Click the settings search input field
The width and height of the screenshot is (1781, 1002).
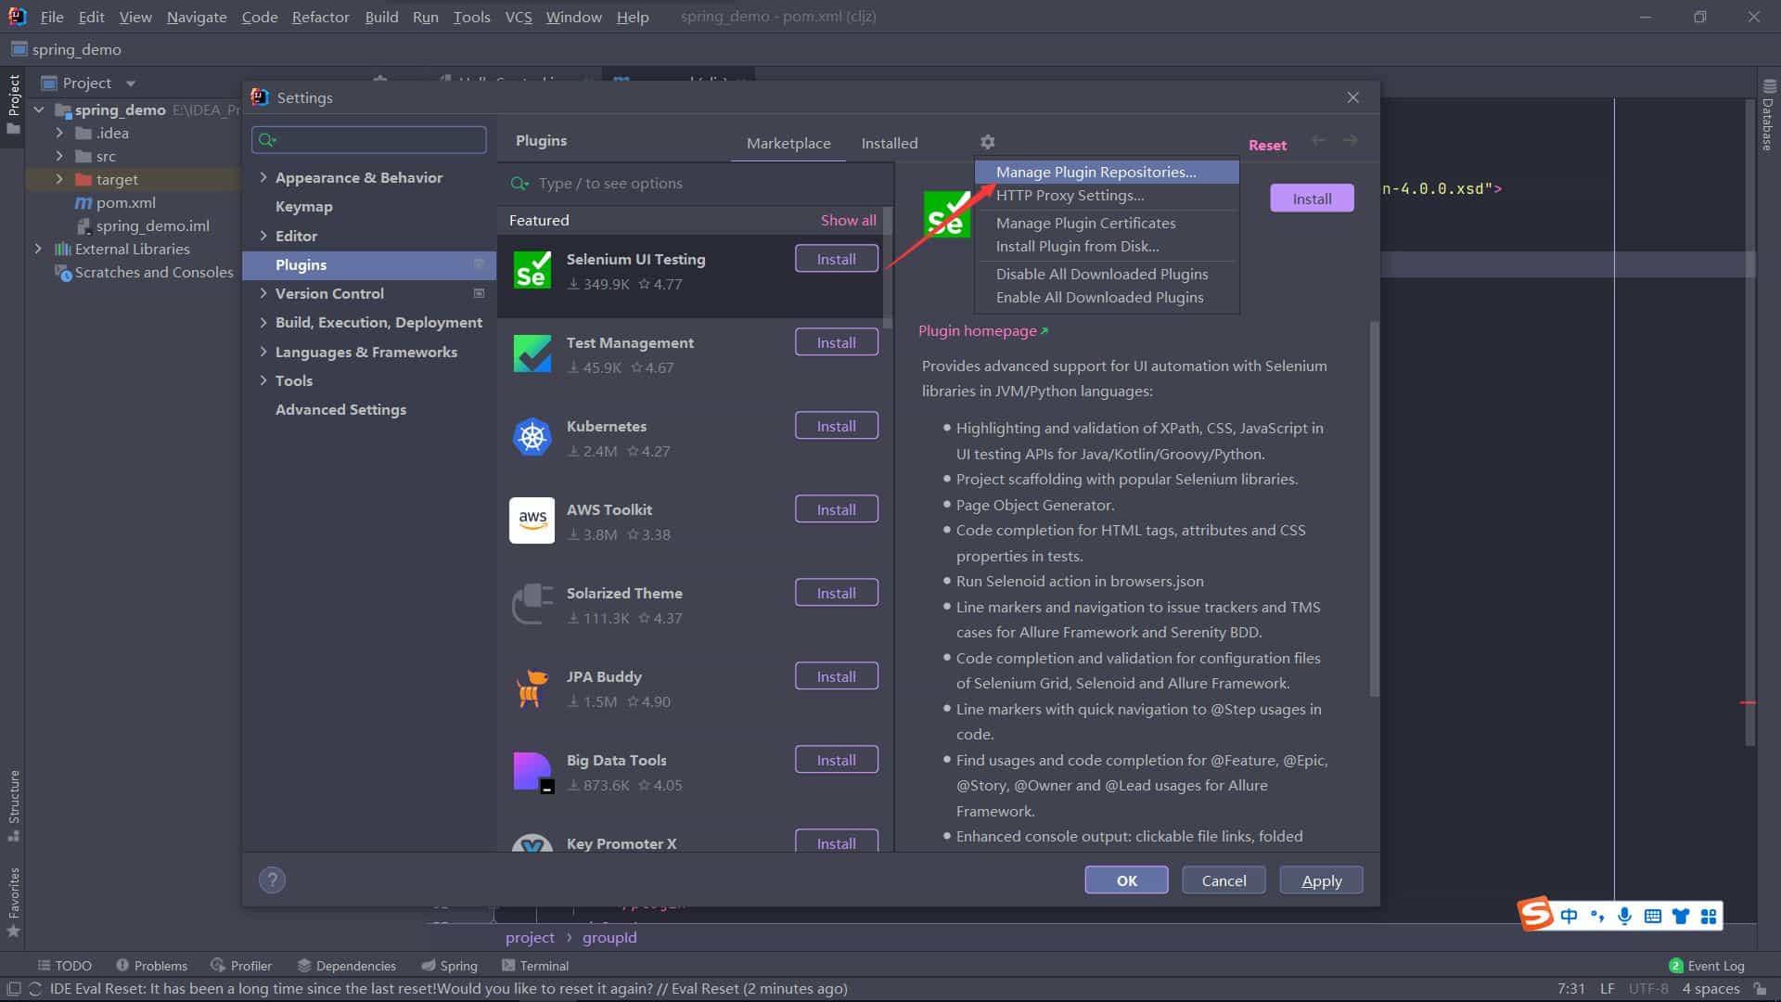pos(368,139)
